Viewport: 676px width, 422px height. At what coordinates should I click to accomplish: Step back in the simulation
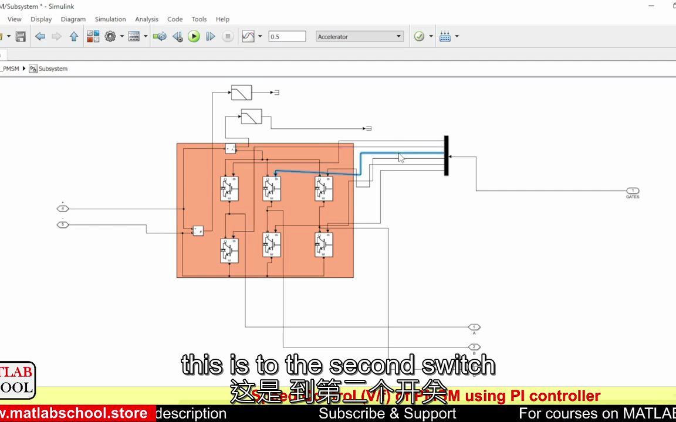point(177,36)
